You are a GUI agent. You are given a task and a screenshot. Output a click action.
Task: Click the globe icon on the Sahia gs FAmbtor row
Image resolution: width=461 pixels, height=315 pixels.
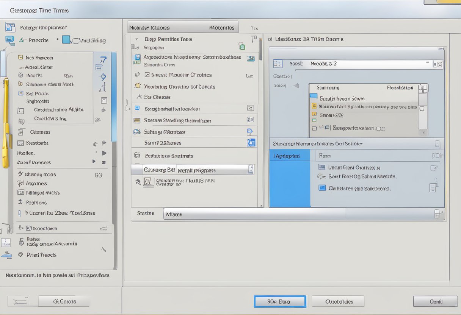136,131
